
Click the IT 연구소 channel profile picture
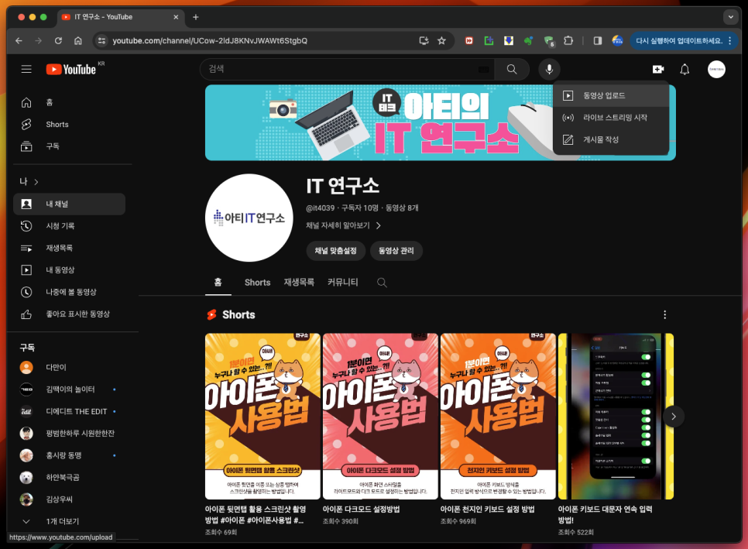click(x=249, y=218)
